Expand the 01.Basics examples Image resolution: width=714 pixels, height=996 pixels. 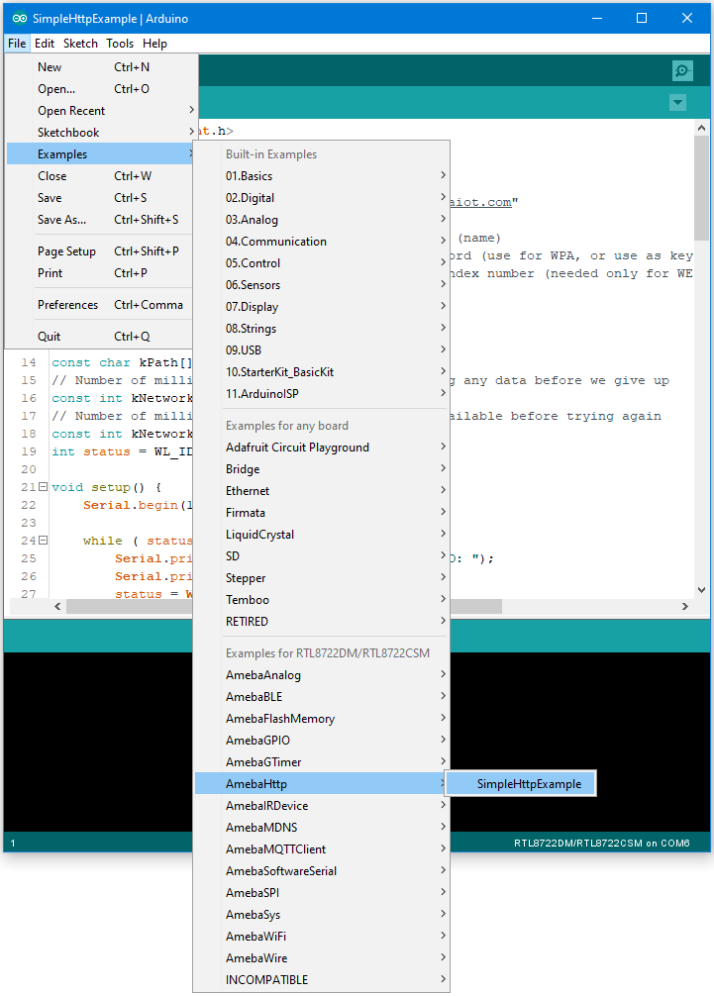[x=322, y=176]
